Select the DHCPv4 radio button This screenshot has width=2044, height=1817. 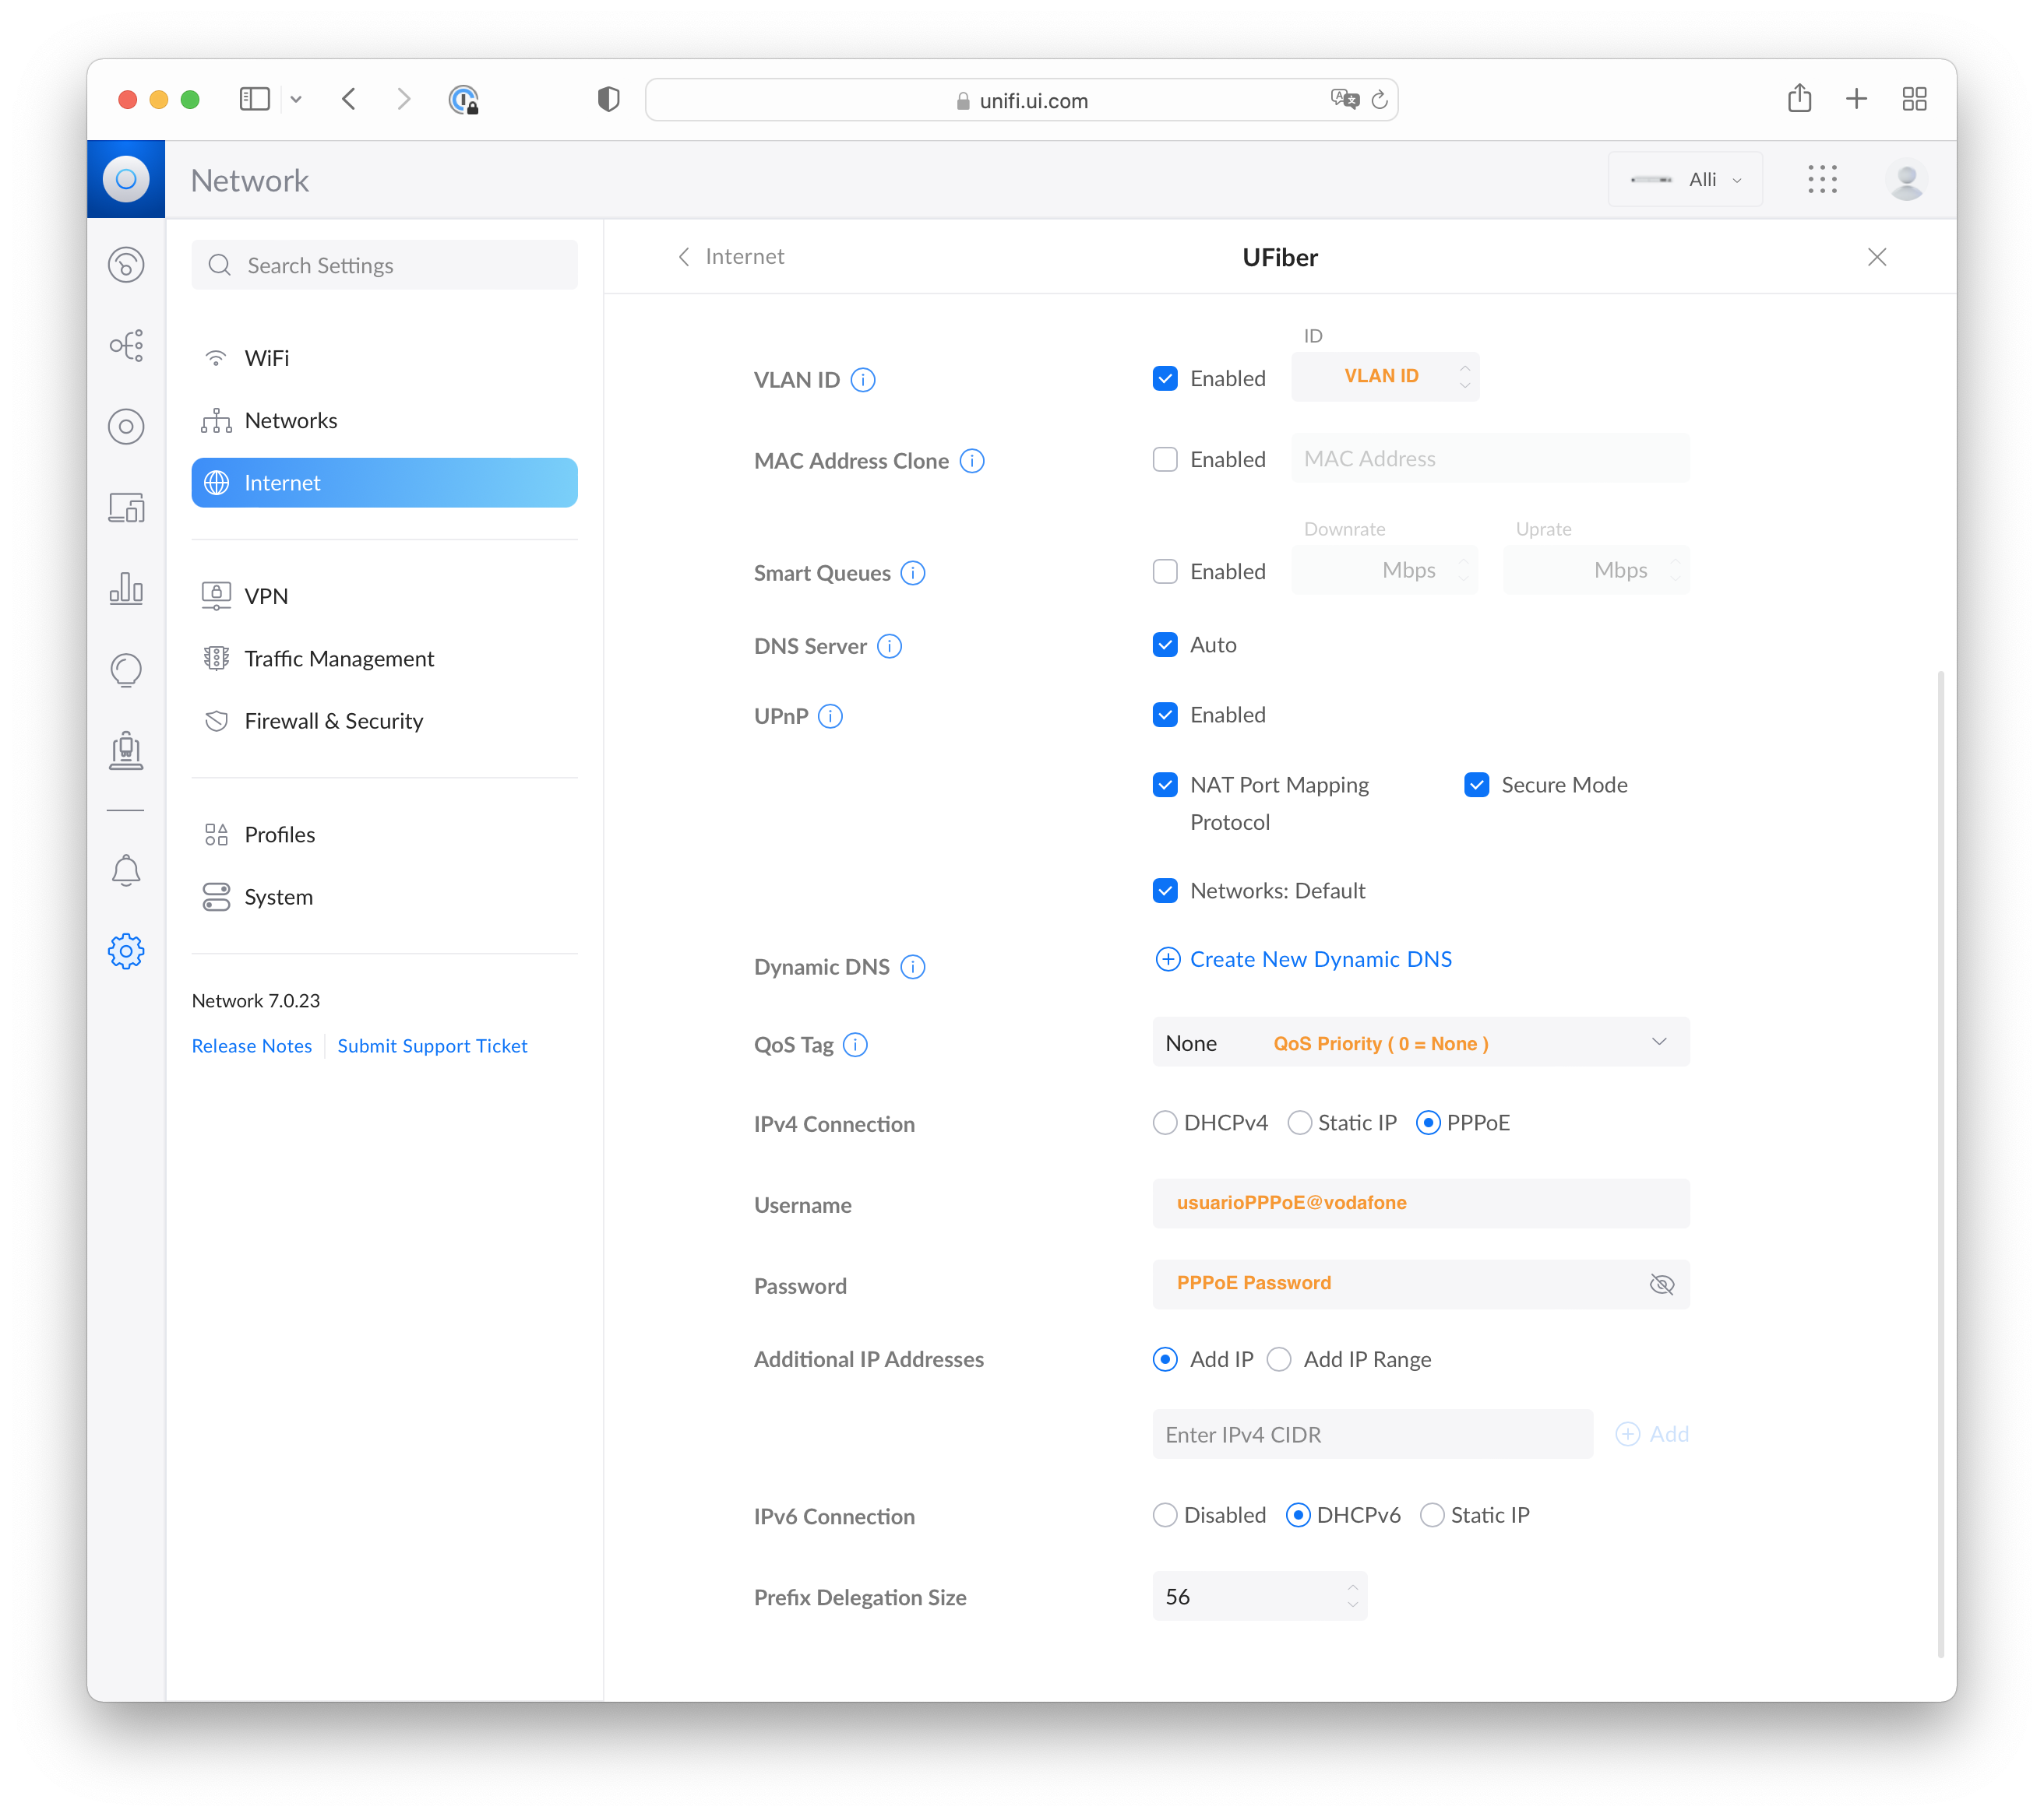click(1165, 1123)
